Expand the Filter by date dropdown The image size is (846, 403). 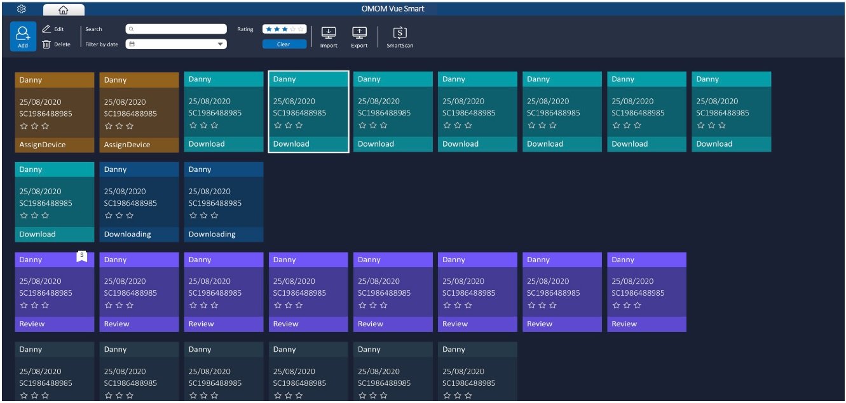pos(221,44)
